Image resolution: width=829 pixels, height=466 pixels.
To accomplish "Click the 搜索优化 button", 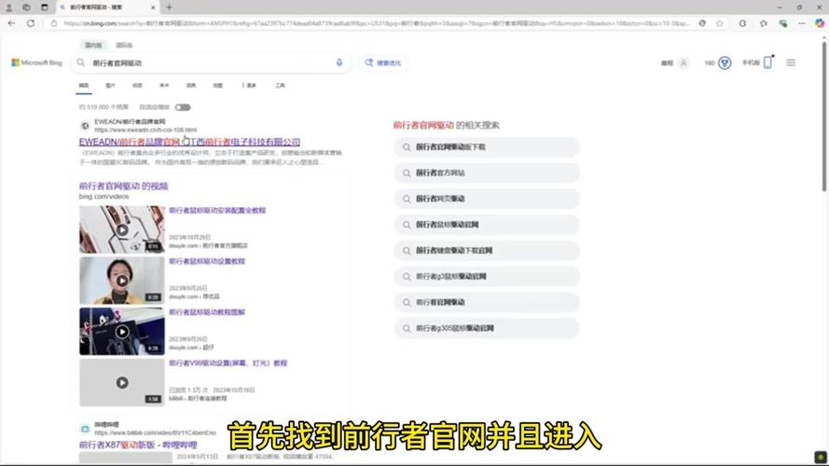I will (x=383, y=62).
